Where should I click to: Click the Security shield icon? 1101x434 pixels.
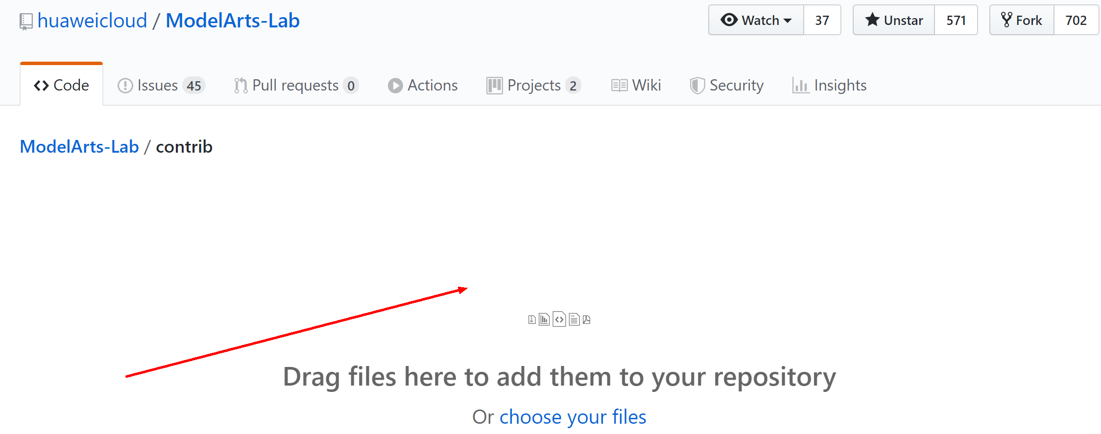tap(697, 86)
